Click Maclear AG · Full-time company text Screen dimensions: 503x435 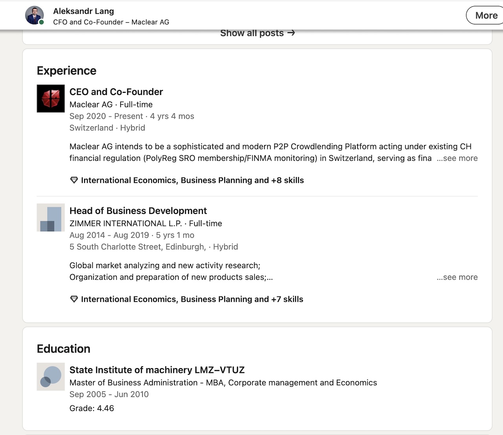[111, 104]
